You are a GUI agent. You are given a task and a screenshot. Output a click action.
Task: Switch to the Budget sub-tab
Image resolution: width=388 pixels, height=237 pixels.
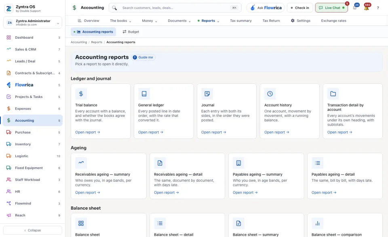tap(131, 32)
